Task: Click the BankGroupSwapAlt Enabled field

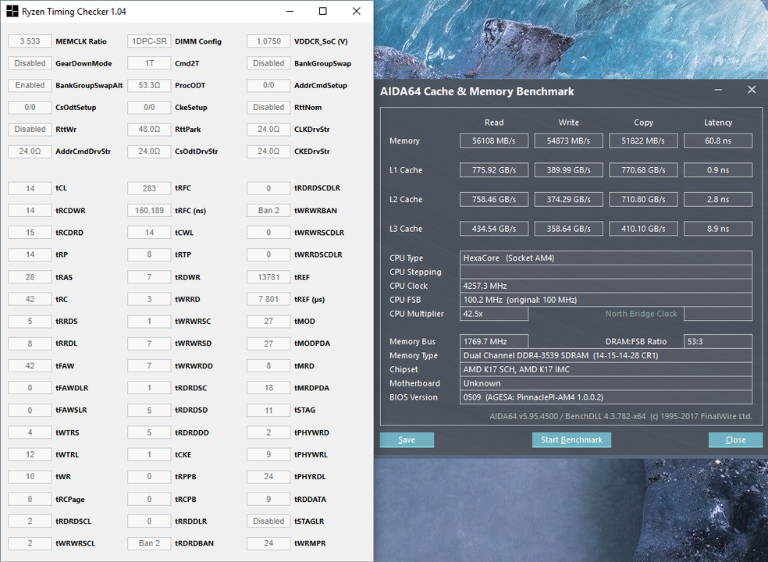Action: (30, 85)
